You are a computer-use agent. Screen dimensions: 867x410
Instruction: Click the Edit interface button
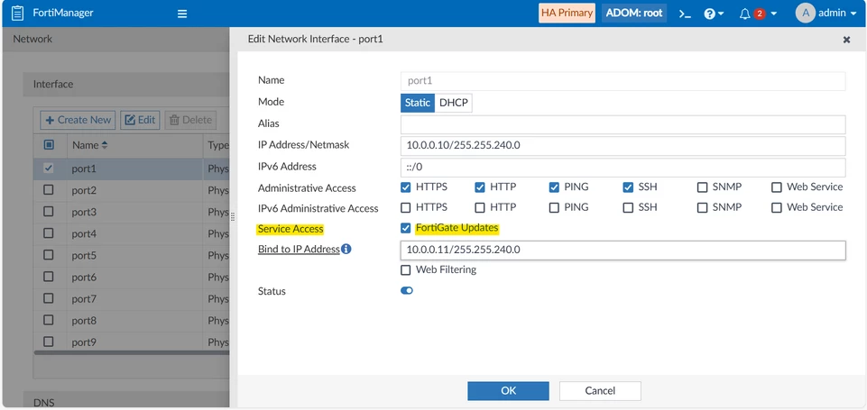click(140, 120)
